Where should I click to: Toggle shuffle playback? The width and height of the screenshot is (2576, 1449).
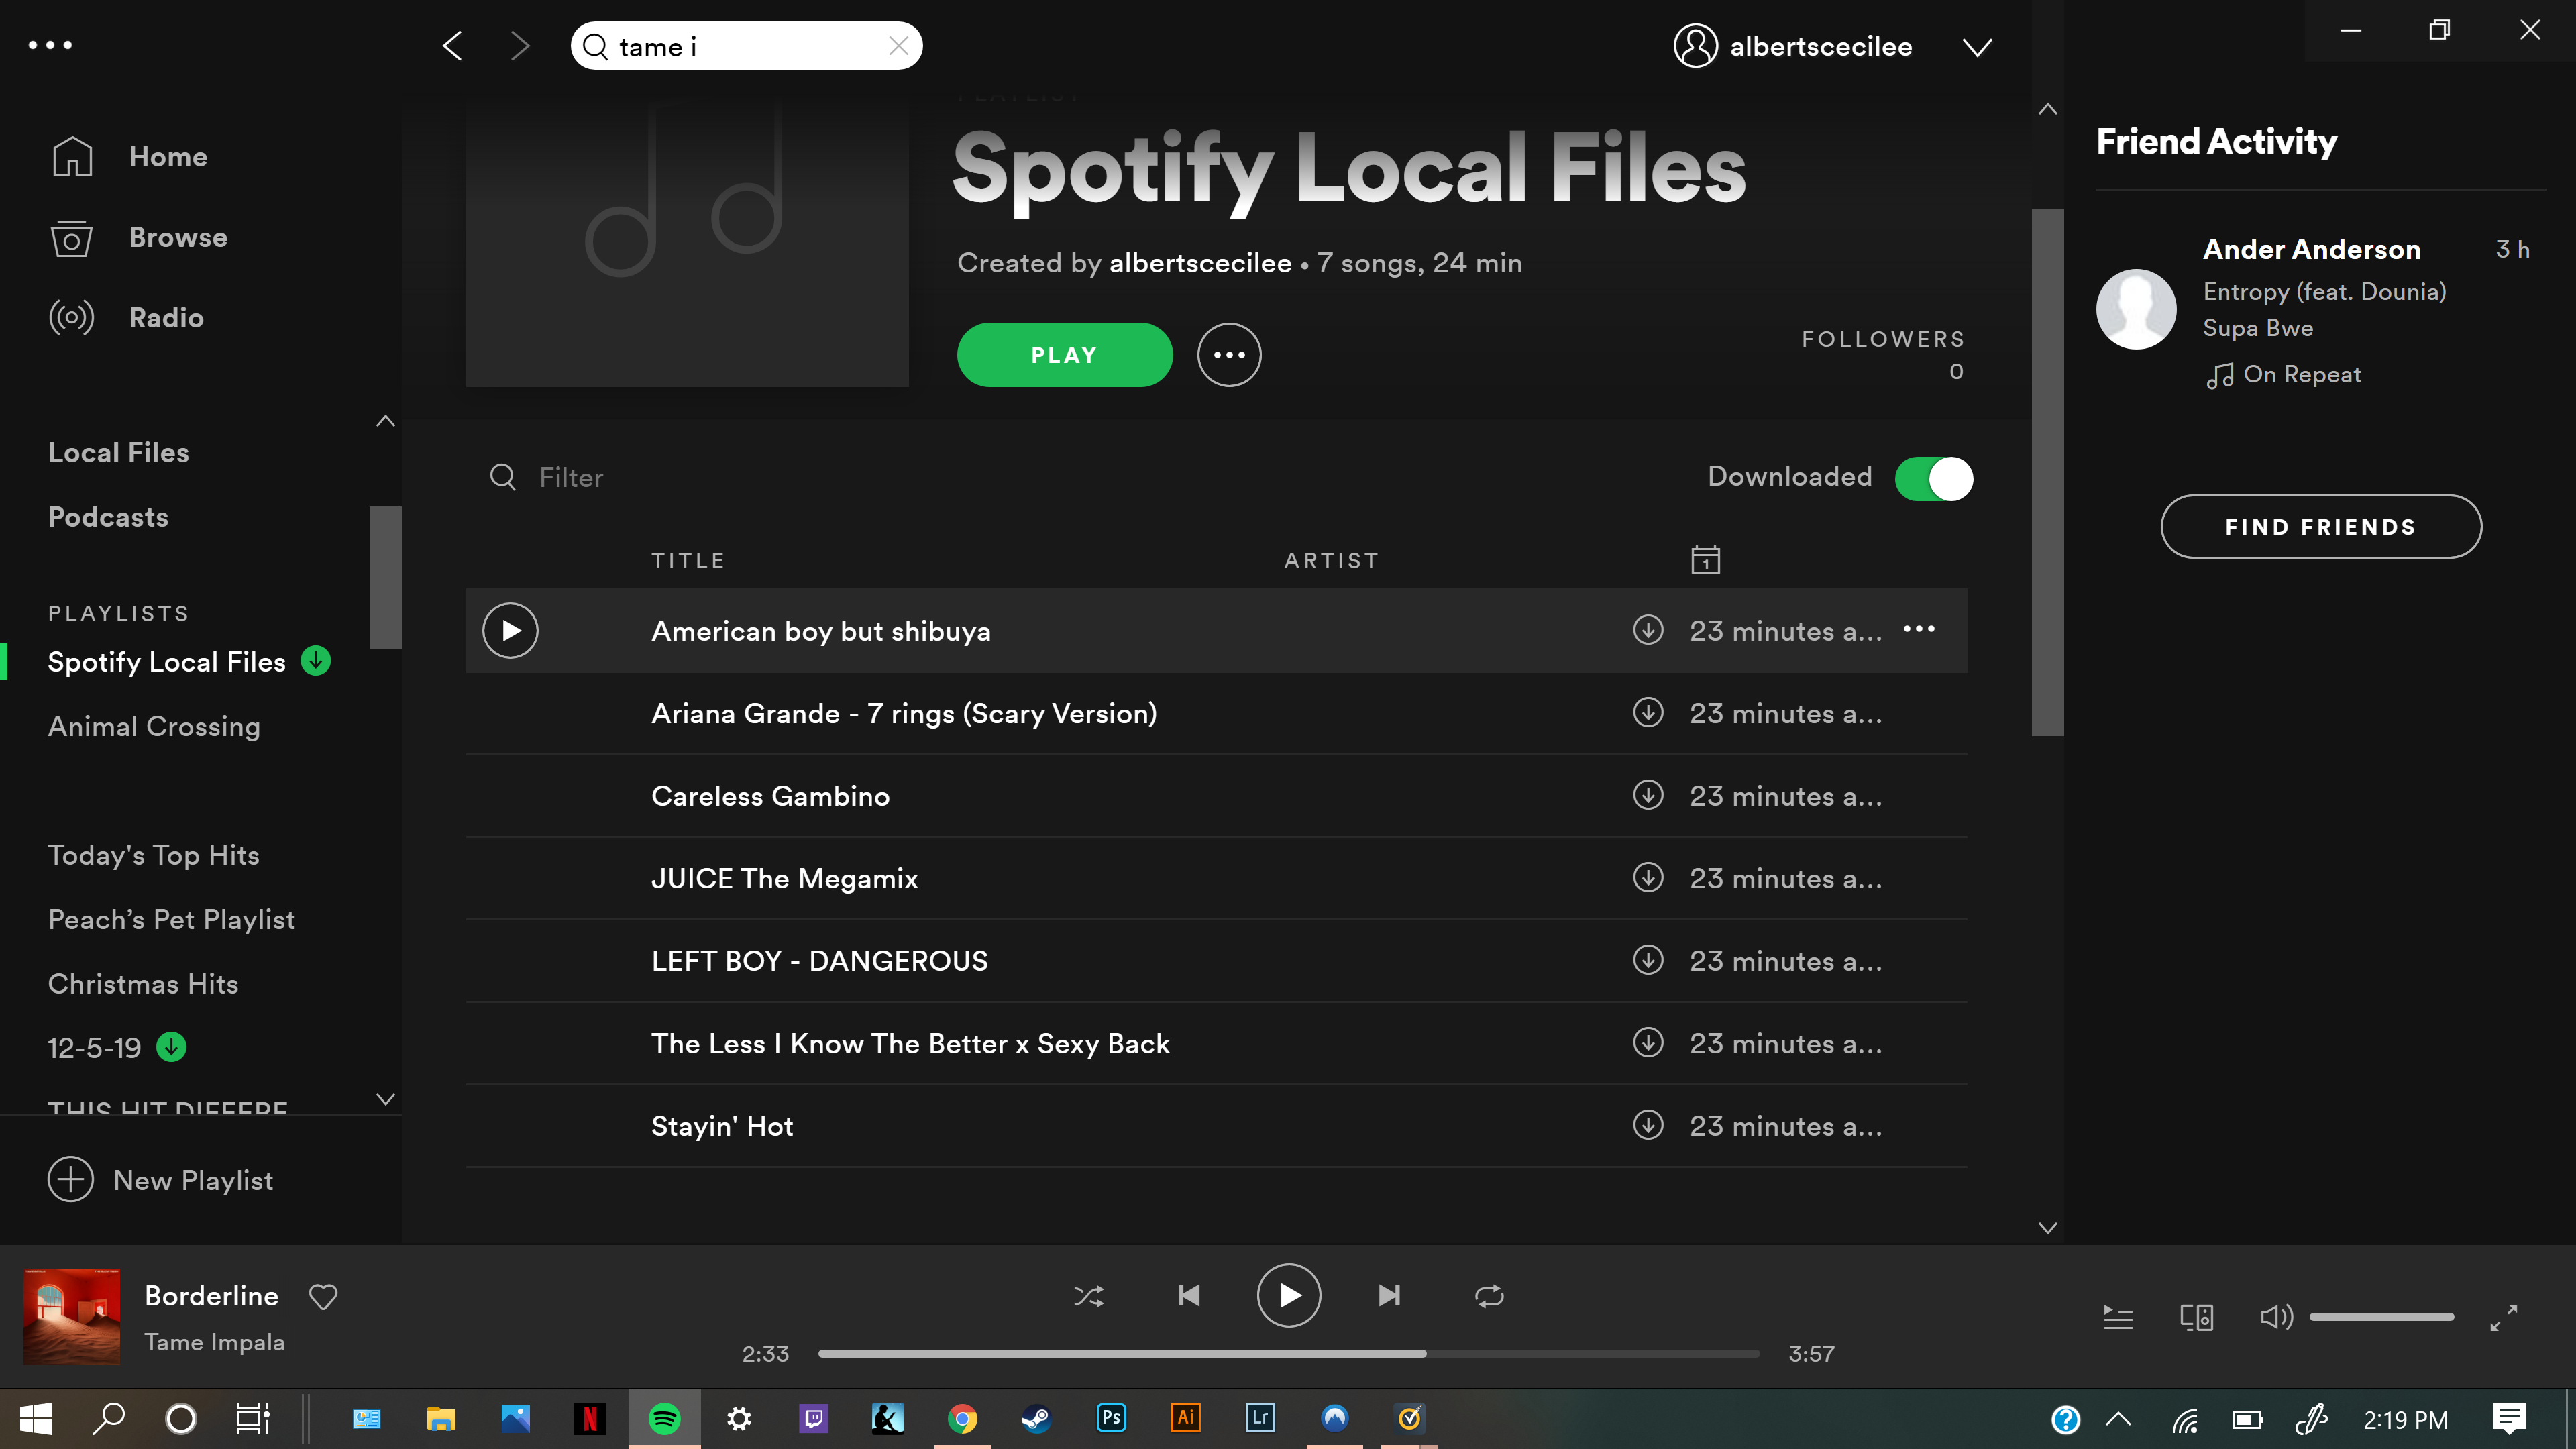(1089, 1297)
